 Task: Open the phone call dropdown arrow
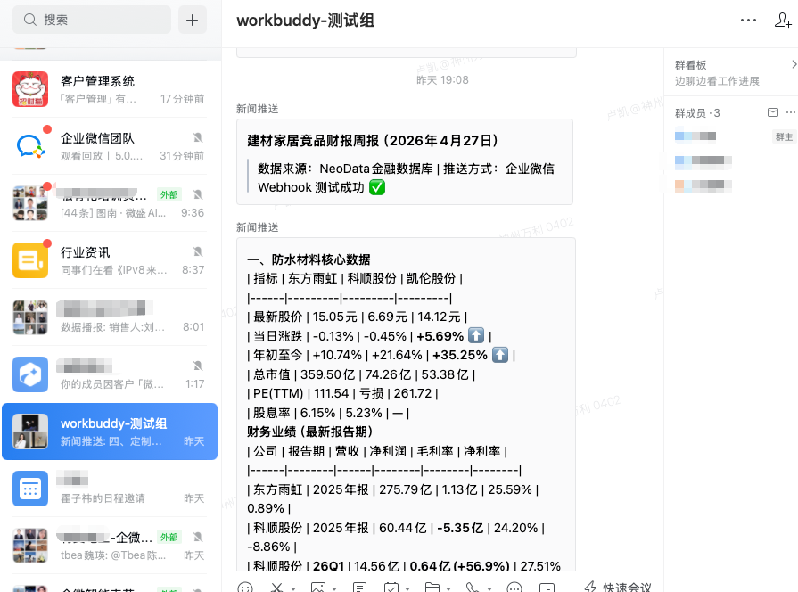click(x=489, y=588)
